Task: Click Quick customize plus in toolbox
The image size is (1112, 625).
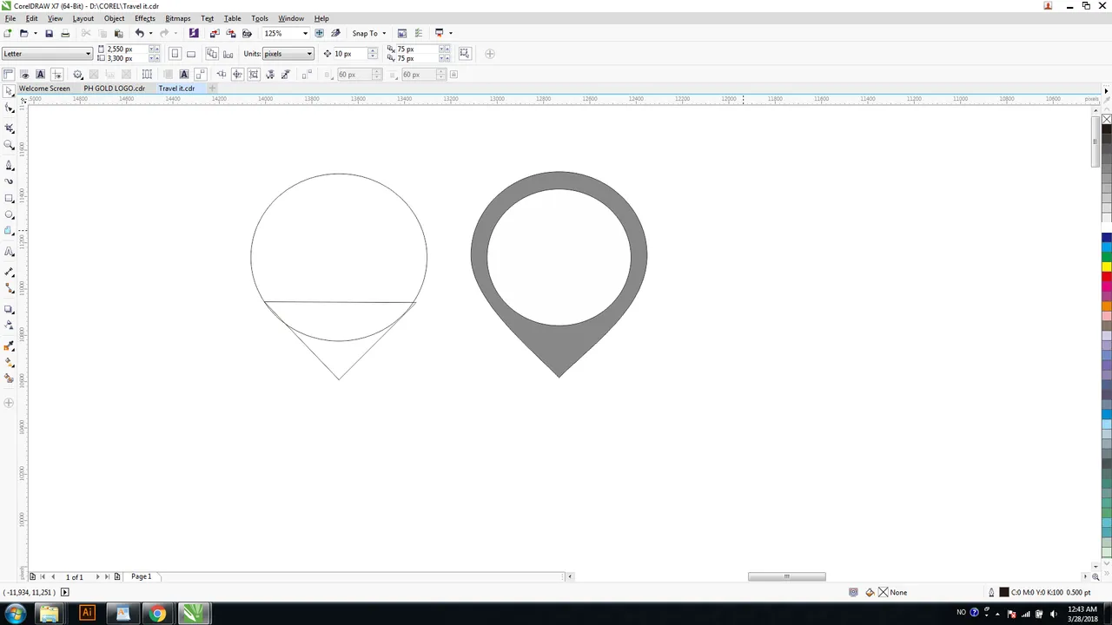Action: click(10, 403)
